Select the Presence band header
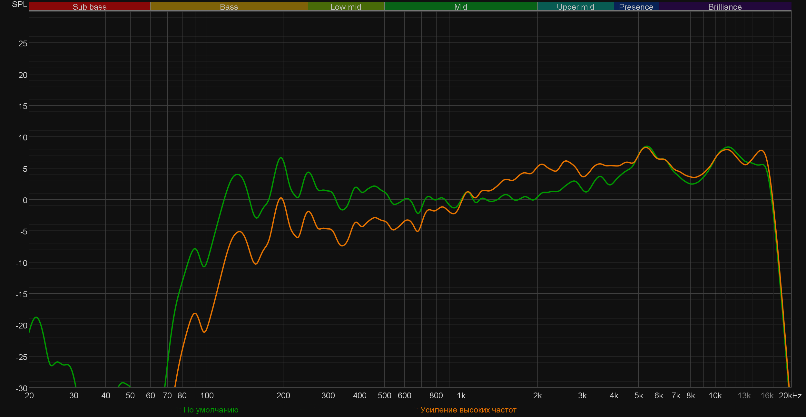The image size is (806, 417). pos(636,7)
